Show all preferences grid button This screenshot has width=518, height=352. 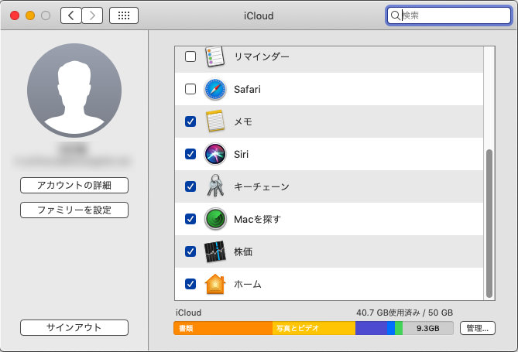[x=124, y=15]
